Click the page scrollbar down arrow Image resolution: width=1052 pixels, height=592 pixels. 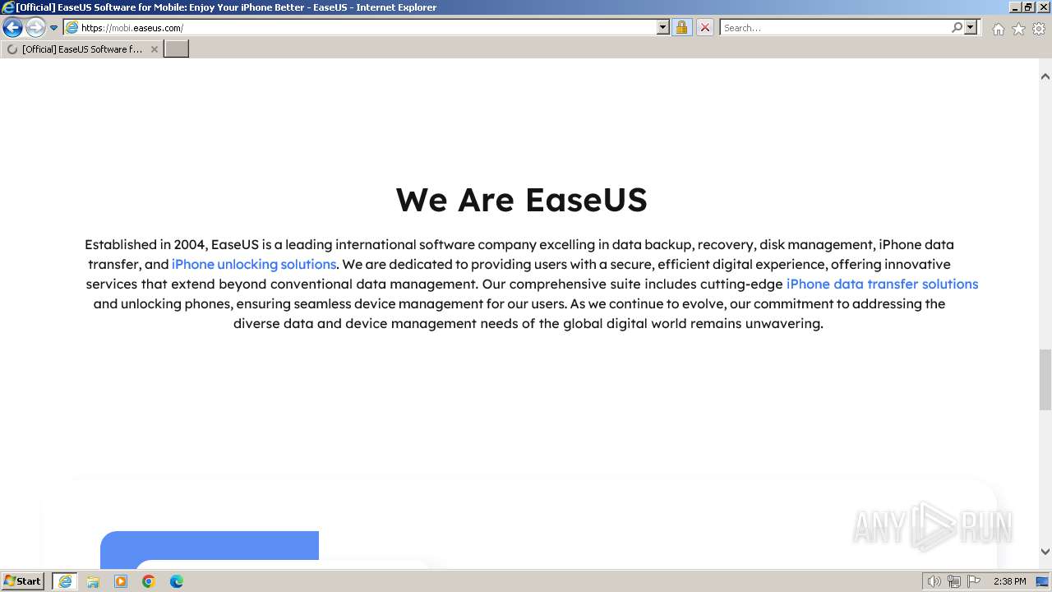[x=1045, y=552]
